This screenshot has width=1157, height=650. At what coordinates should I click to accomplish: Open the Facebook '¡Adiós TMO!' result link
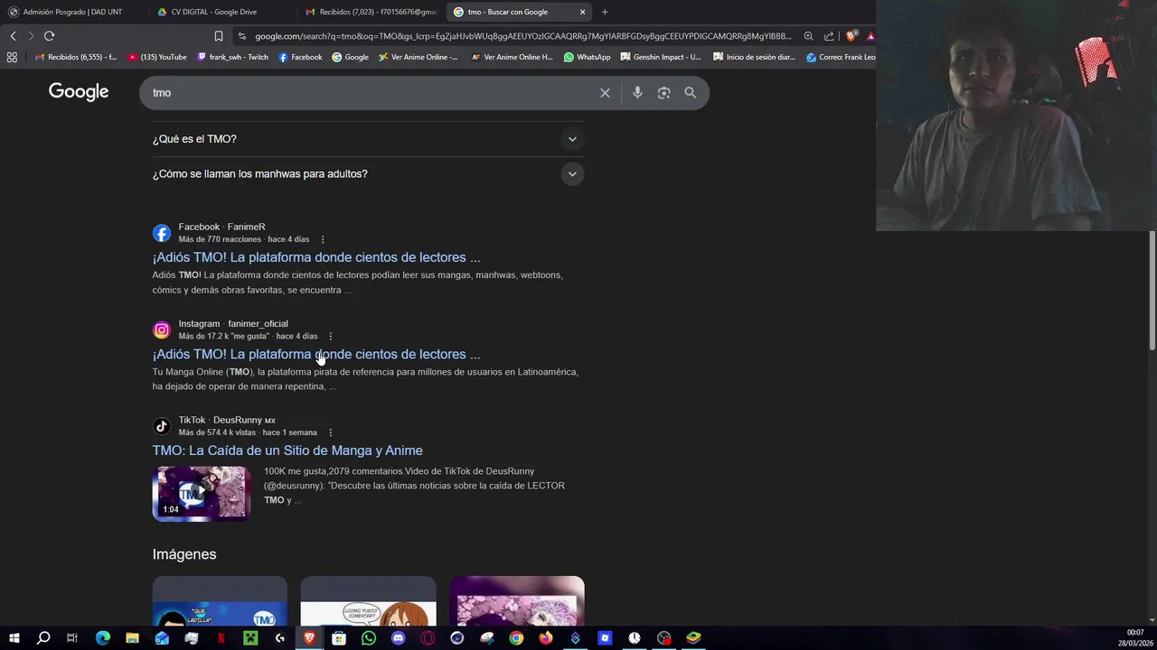[x=316, y=257]
